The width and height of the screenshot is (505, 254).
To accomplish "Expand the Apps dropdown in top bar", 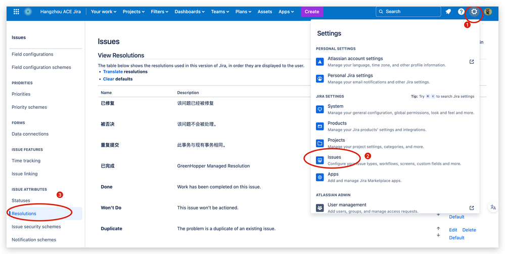I will [286, 12].
